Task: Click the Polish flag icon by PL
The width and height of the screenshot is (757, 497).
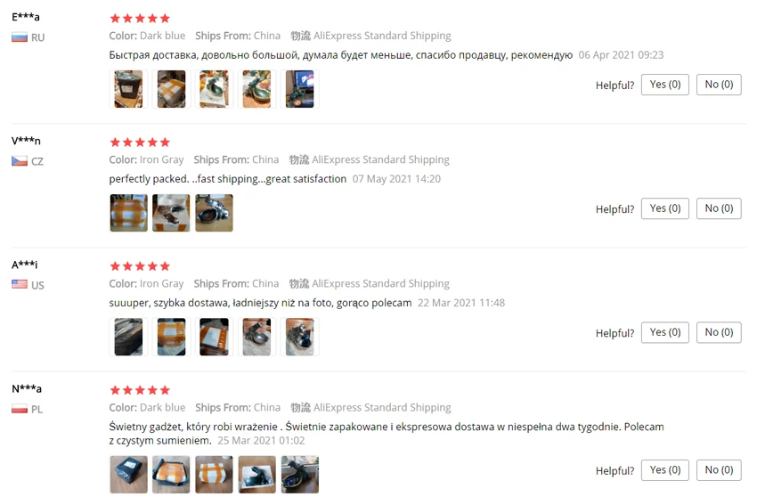Action: pos(20,409)
